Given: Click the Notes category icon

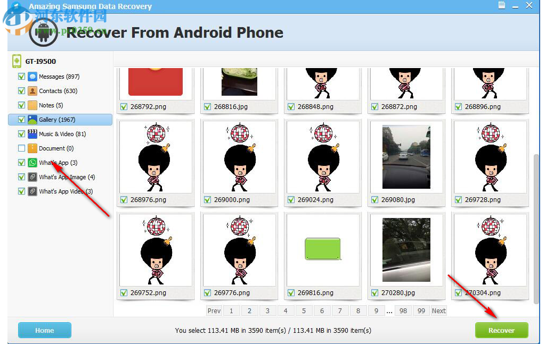Looking at the screenshot, I should coord(32,105).
